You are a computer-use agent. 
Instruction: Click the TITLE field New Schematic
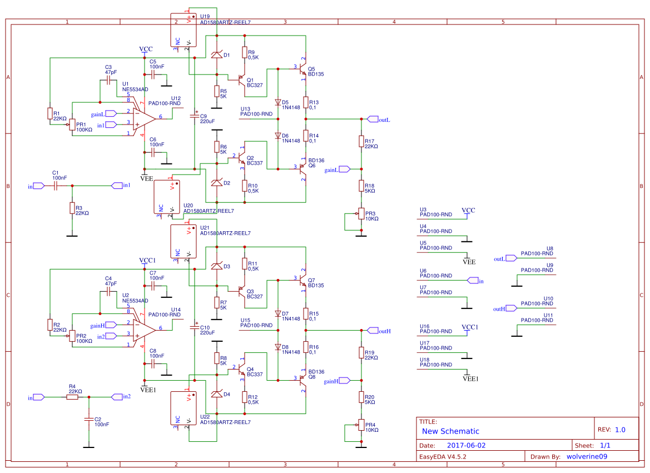(x=450, y=431)
